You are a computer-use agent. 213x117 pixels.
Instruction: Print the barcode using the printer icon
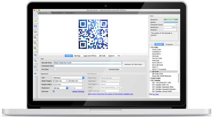click(35, 31)
